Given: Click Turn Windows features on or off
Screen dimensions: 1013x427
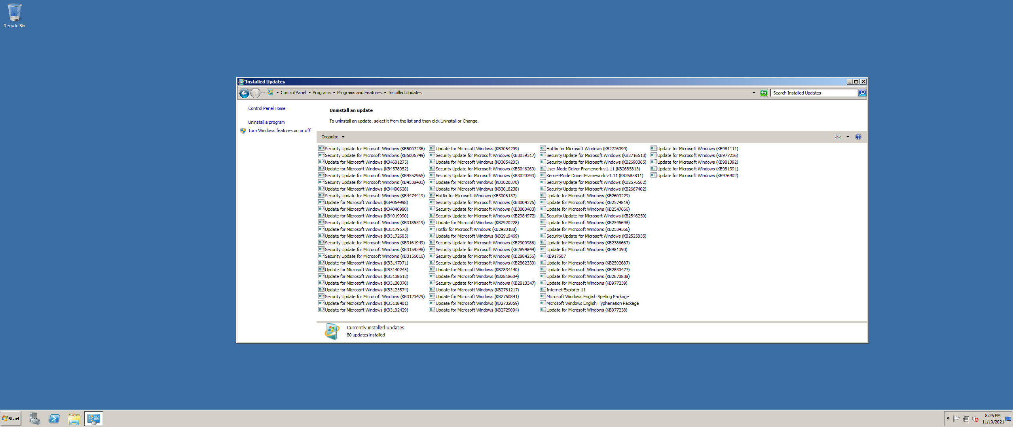Looking at the screenshot, I should 279,130.
